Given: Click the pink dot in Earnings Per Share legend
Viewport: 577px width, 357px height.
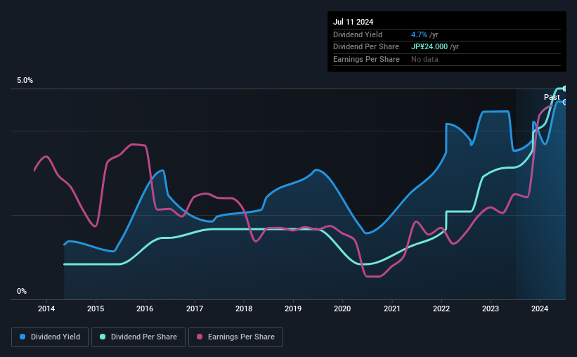Looking at the screenshot, I should (200, 337).
